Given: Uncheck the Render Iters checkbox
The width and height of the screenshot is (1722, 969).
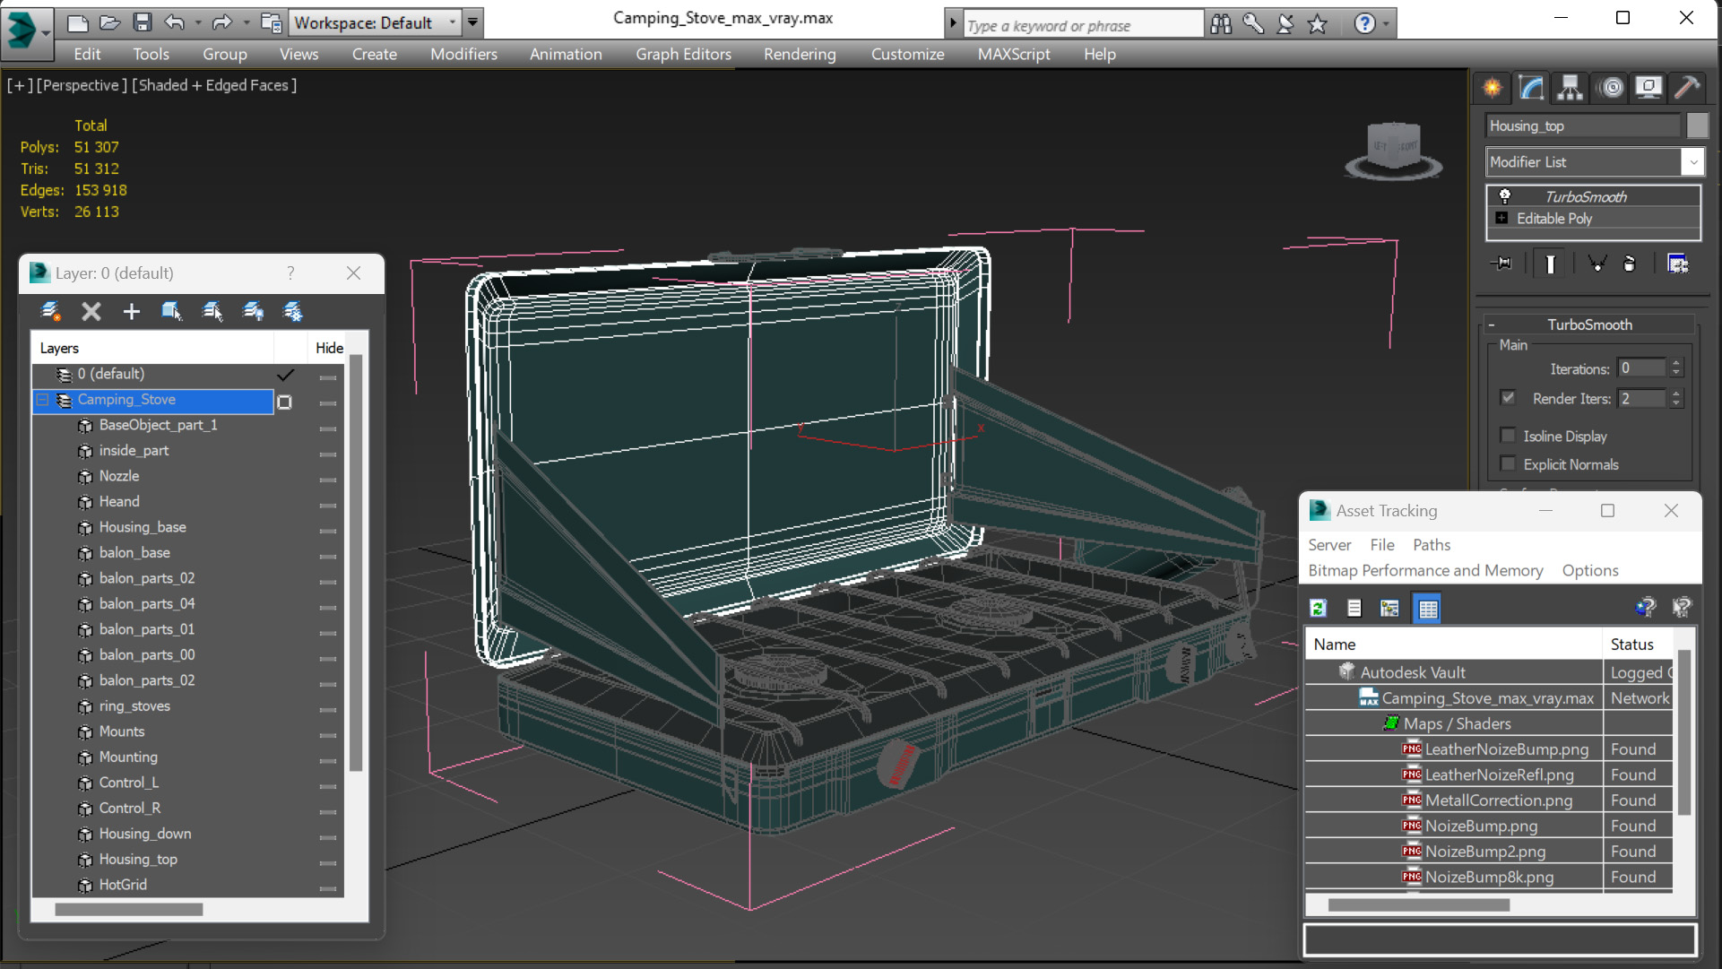Looking at the screenshot, I should click(1508, 397).
